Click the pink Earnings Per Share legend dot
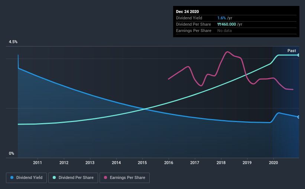 pos(106,177)
